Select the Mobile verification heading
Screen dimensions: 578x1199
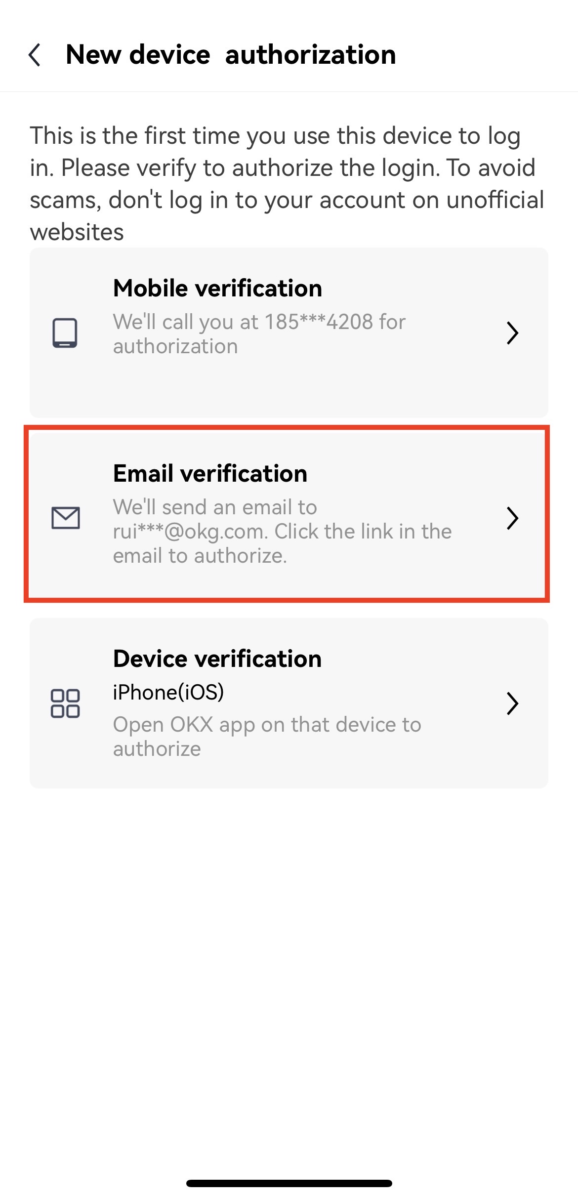tap(217, 289)
